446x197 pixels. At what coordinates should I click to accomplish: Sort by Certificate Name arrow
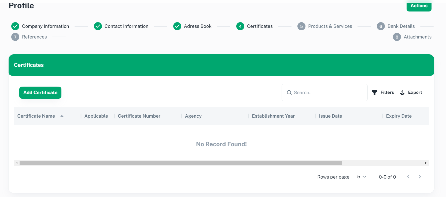[x=62, y=116]
